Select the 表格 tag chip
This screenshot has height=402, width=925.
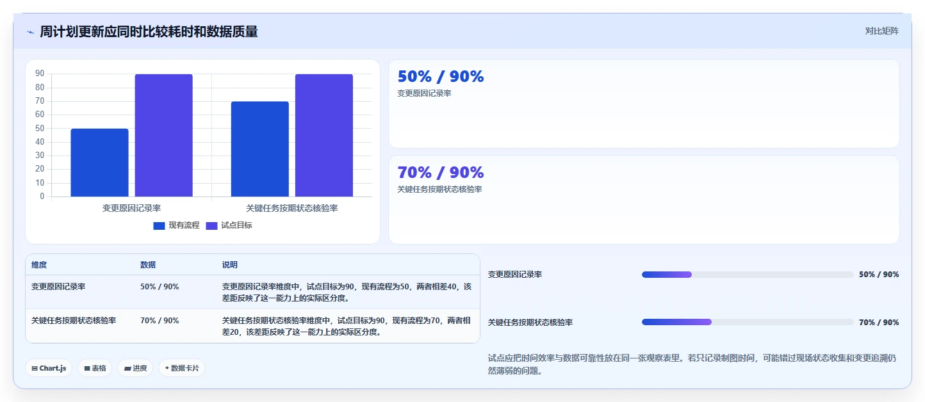[x=95, y=368]
